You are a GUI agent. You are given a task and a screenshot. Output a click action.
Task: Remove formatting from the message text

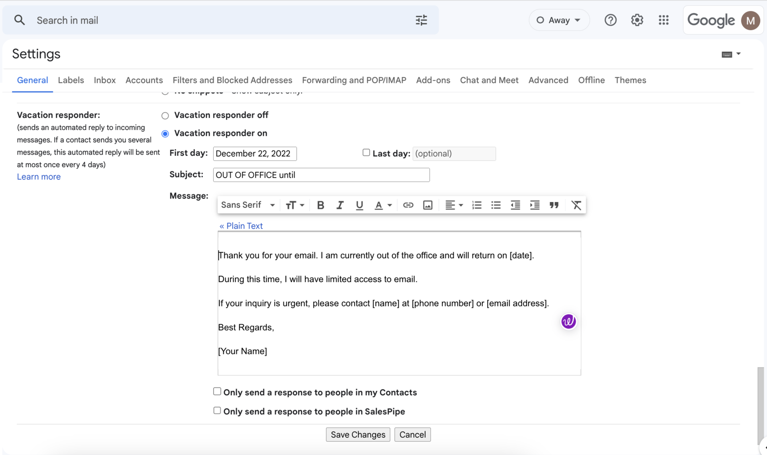point(576,205)
